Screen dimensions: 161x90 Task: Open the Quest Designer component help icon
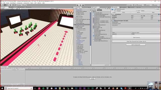[x=159, y=21]
